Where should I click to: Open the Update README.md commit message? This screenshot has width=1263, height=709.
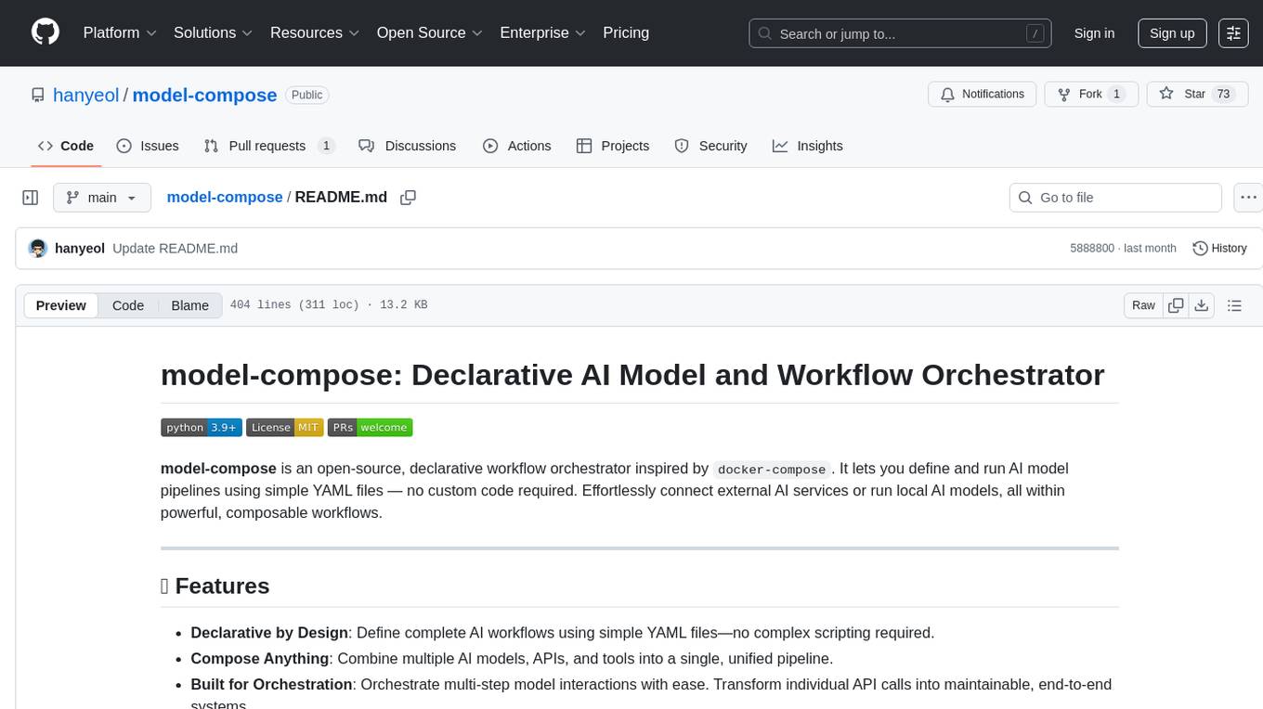175,248
